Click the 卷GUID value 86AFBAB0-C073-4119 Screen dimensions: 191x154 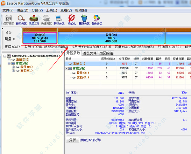tap(120, 133)
